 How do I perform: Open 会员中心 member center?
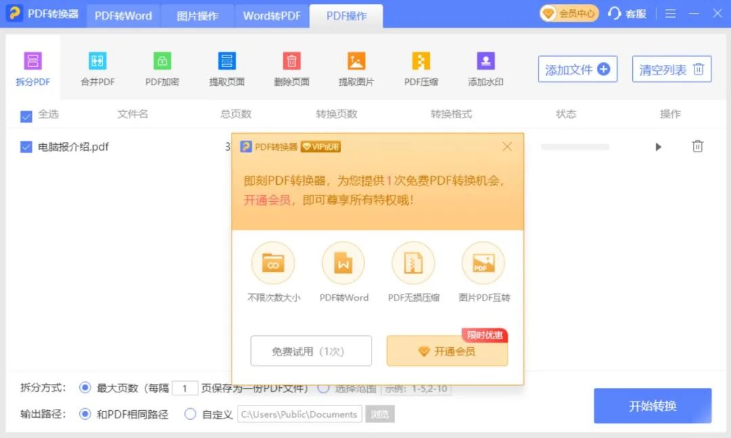(x=569, y=14)
